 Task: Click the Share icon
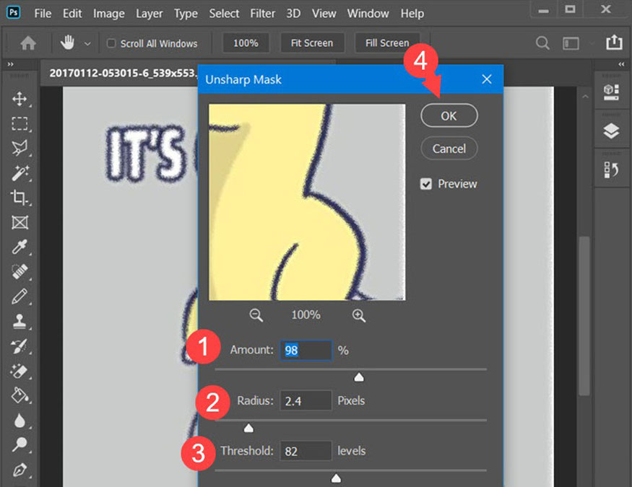tap(614, 42)
